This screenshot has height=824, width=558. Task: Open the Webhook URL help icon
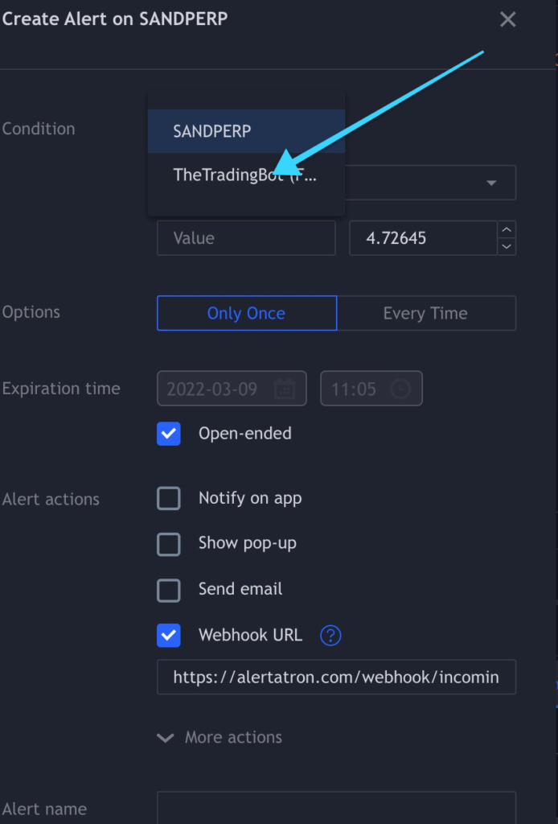click(x=330, y=636)
